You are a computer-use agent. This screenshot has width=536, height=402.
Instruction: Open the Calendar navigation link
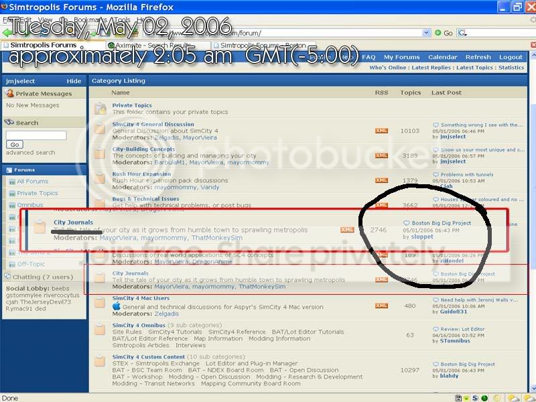tap(443, 57)
